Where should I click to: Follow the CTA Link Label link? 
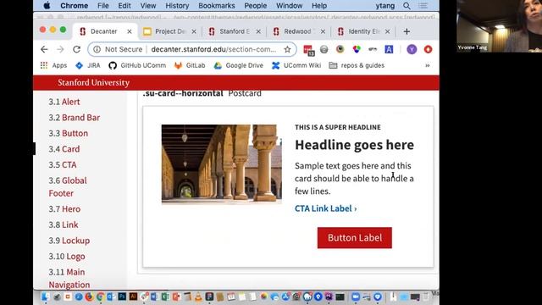(325, 208)
